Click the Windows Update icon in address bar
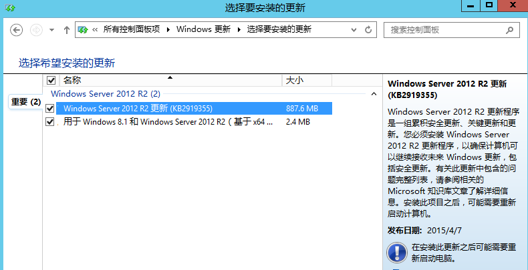Viewport: 528px width, 270px height. pos(83,30)
